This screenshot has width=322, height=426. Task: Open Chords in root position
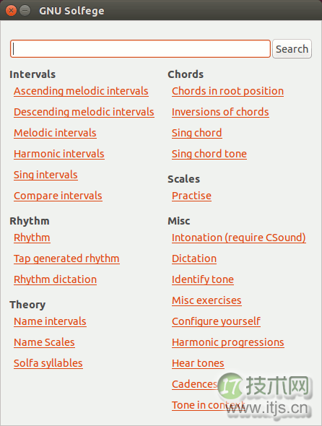click(x=227, y=91)
